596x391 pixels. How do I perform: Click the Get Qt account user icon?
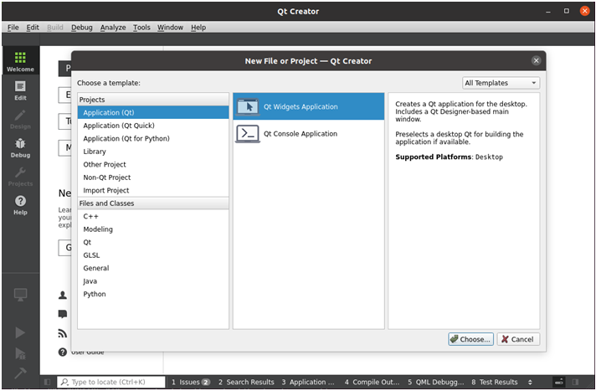(63, 296)
